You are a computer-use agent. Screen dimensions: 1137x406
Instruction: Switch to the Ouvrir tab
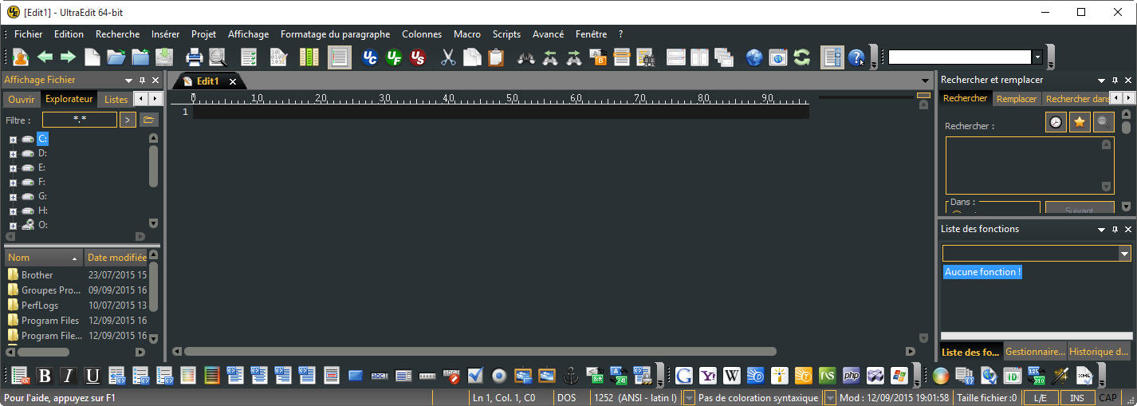click(22, 100)
